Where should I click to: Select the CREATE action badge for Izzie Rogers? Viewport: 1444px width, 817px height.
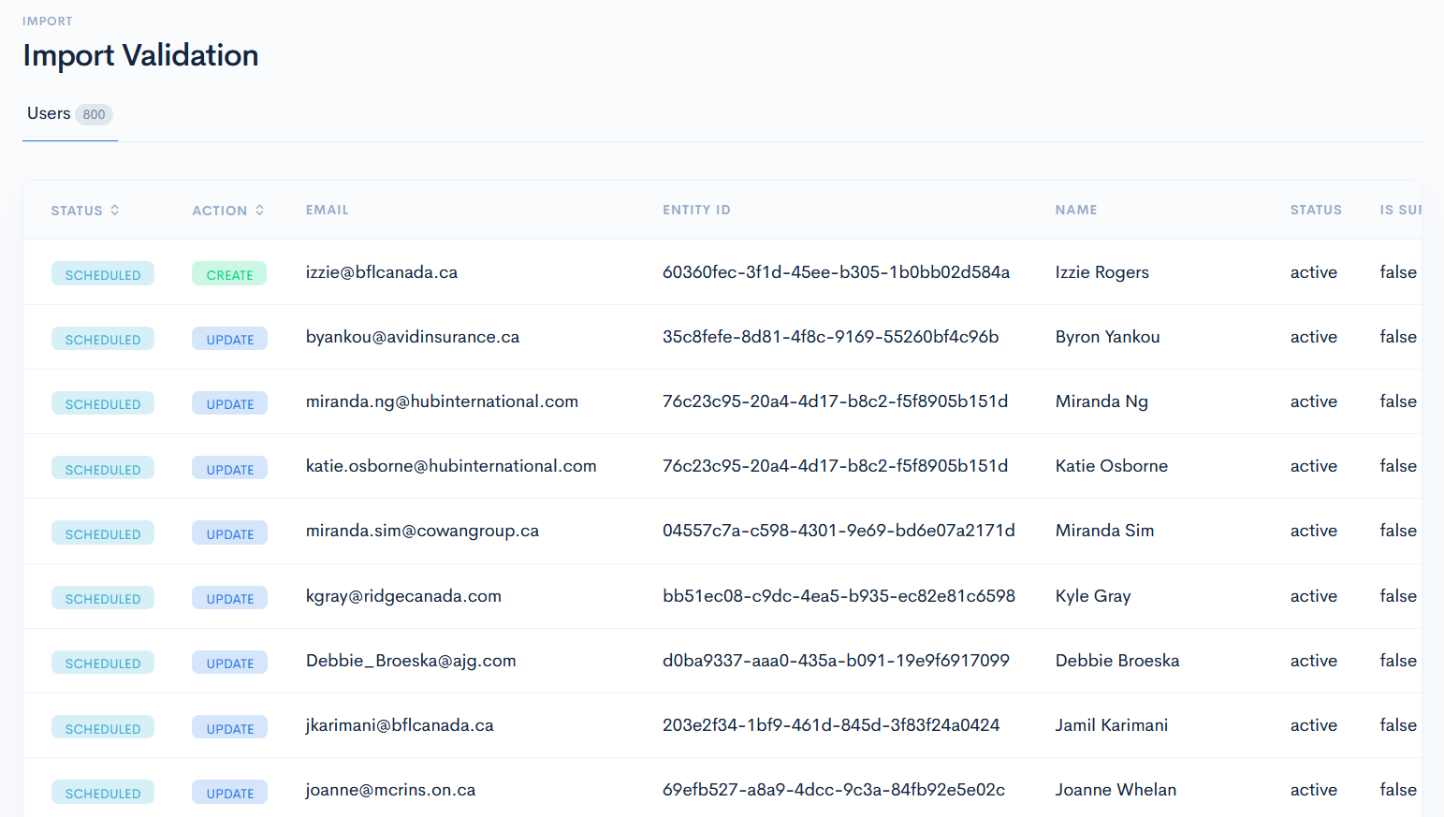(228, 273)
